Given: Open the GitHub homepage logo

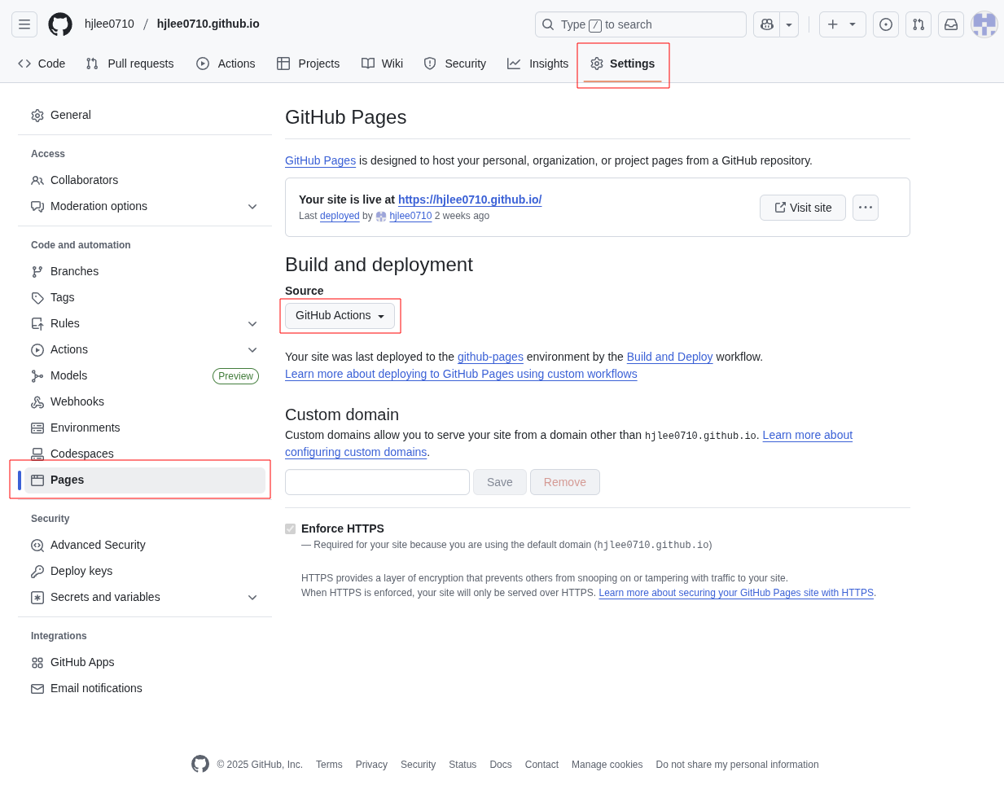Looking at the screenshot, I should pyautogui.click(x=60, y=24).
